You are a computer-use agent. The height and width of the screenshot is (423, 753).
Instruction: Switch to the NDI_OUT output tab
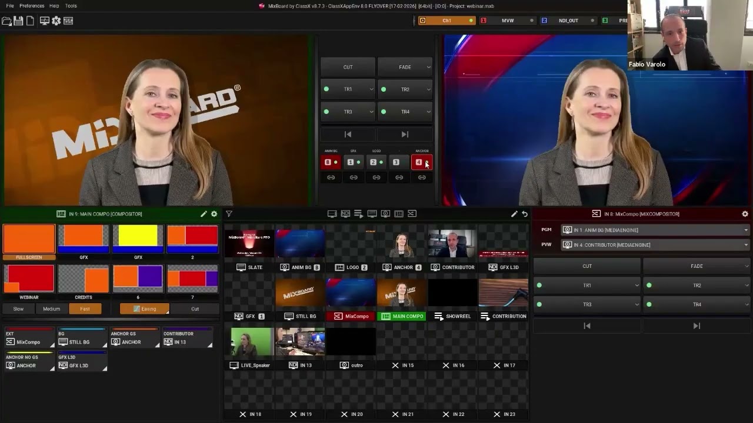pyautogui.click(x=568, y=21)
